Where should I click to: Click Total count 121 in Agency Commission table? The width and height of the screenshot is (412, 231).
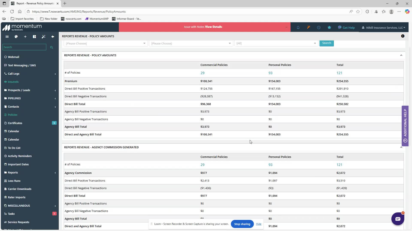pos(339,165)
